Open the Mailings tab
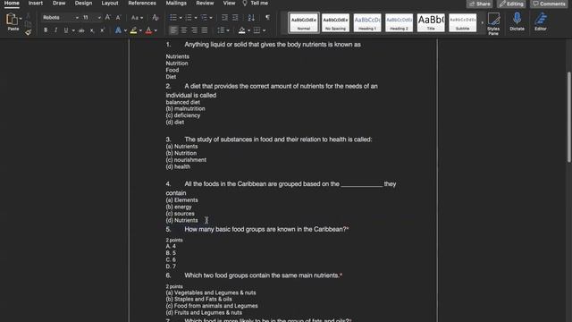The height and width of the screenshot is (322, 572). pyautogui.click(x=176, y=4)
